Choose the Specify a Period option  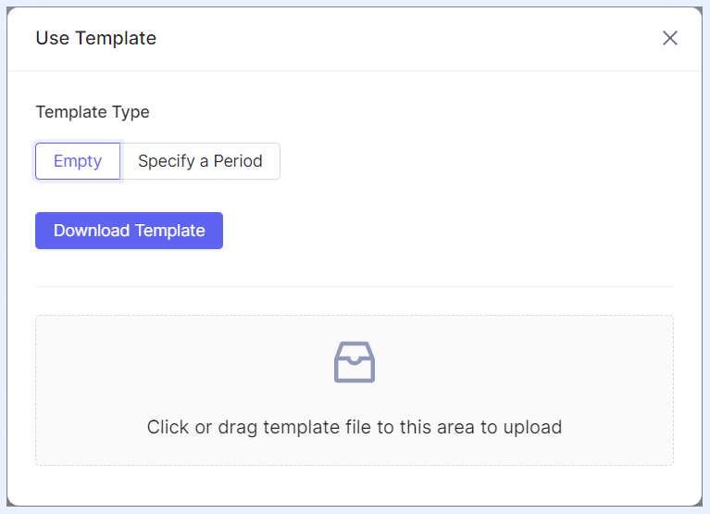click(x=200, y=161)
